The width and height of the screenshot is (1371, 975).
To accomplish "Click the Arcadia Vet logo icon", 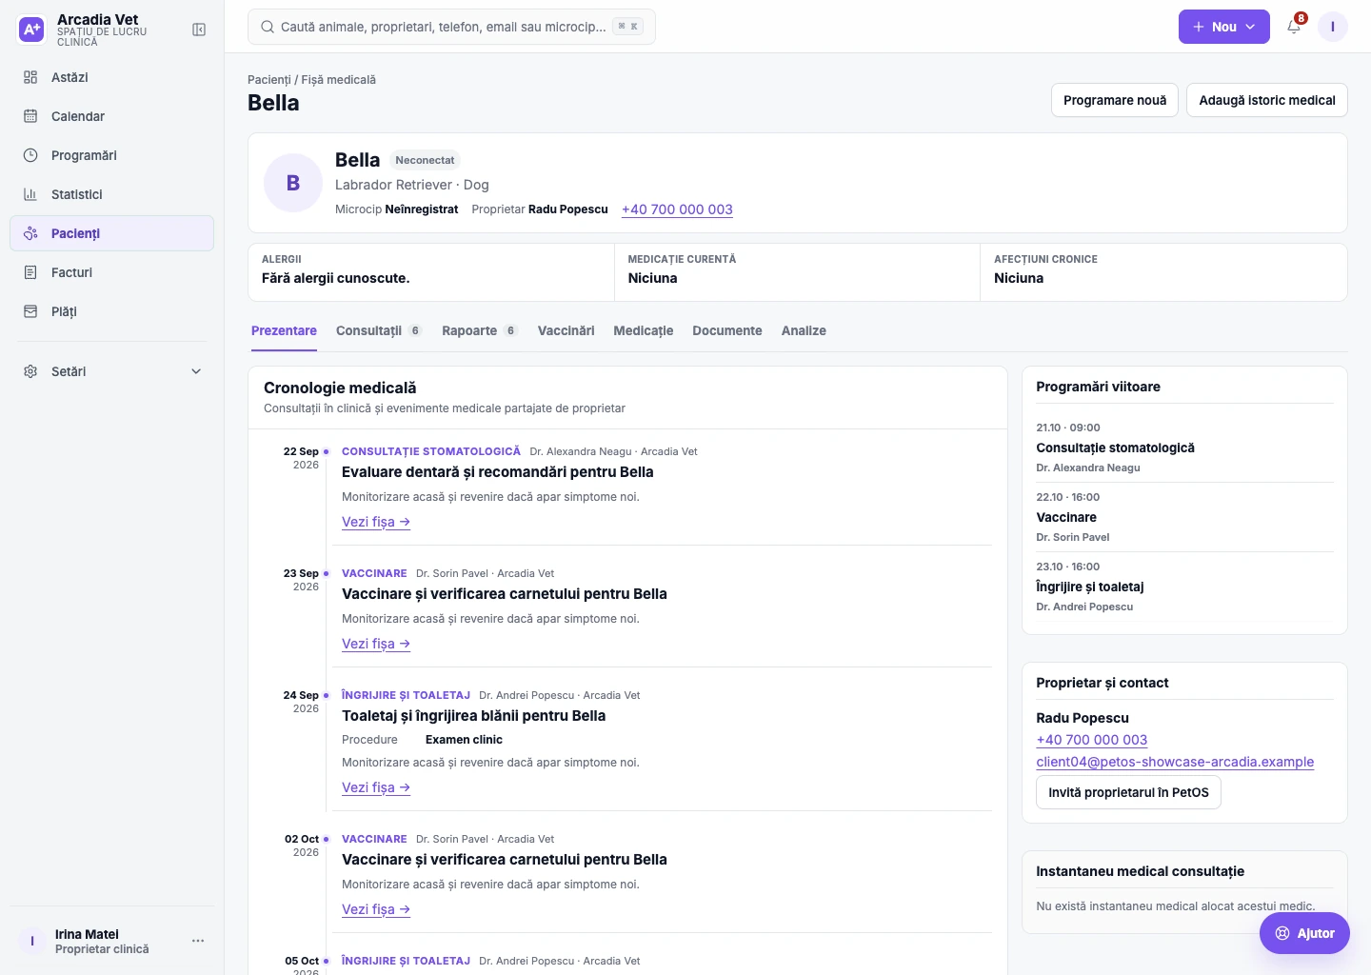I will pyautogui.click(x=31, y=30).
